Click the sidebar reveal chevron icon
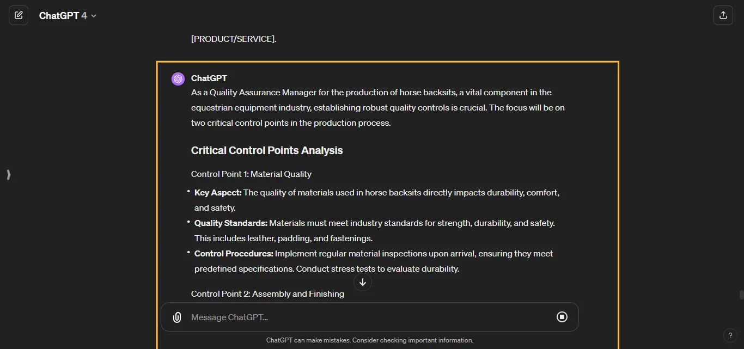This screenshot has width=744, height=349. coord(8,175)
